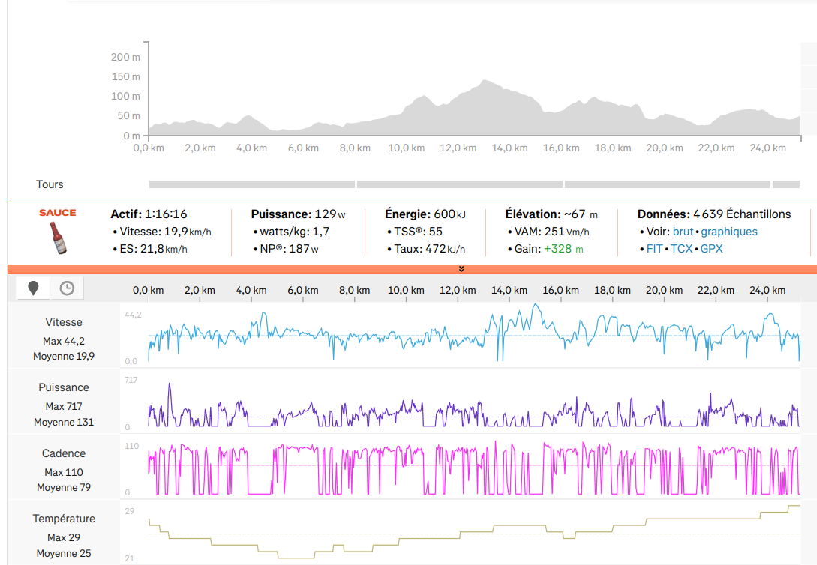The height and width of the screenshot is (565, 817).
Task: Click the Puissance chart label
Action: 64,387
